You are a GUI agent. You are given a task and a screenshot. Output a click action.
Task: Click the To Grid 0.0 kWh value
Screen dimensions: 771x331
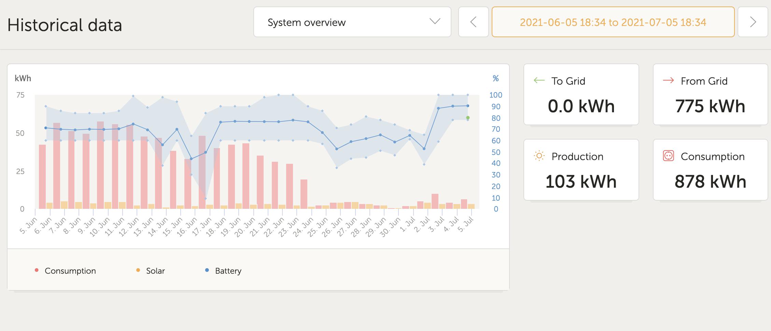[x=581, y=106]
